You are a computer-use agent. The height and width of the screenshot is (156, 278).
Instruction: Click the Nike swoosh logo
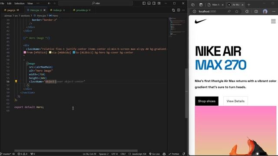click(x=201, y=21)
